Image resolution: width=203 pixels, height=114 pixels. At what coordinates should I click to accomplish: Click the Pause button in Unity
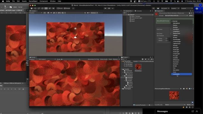click(109, 8)
